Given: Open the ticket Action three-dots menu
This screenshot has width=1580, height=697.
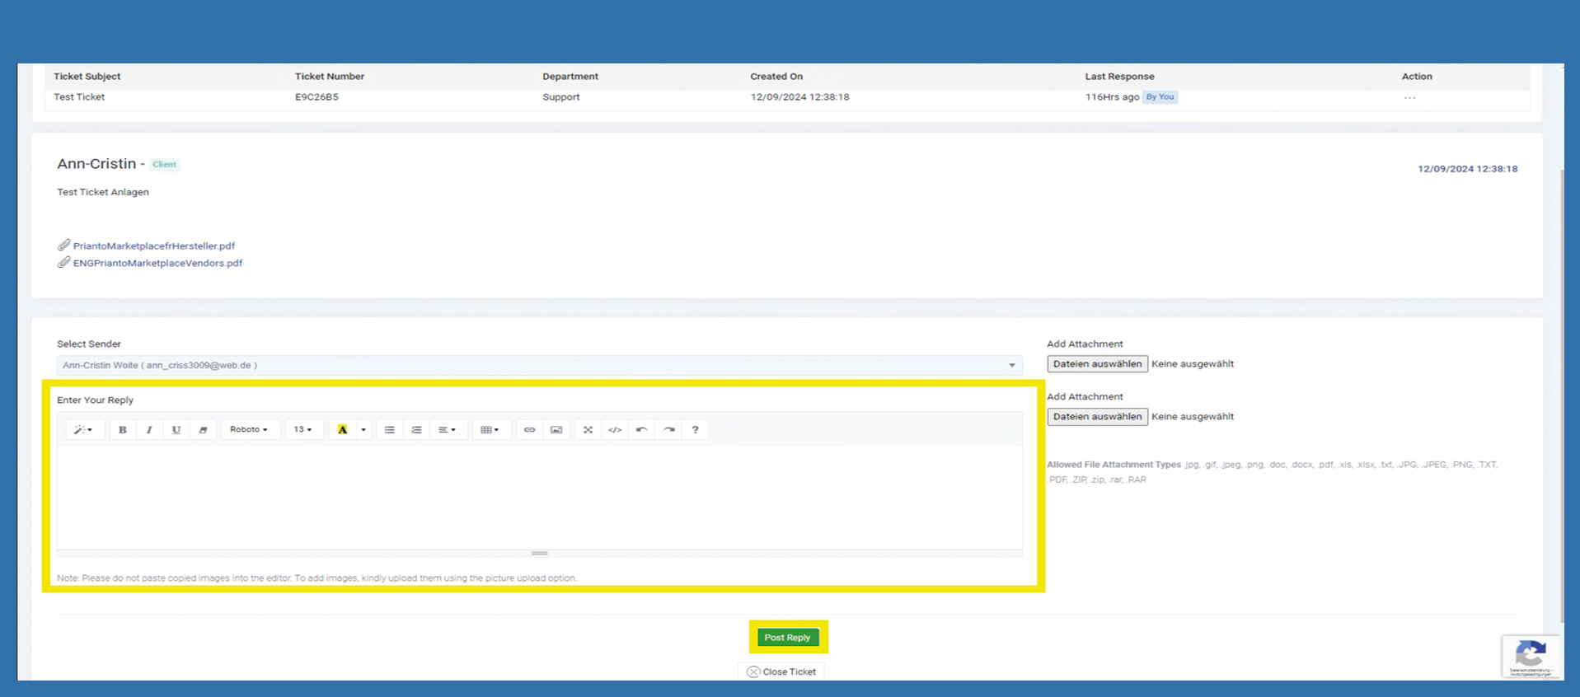Looking at the screenshot, I should tap(1409, 98).
